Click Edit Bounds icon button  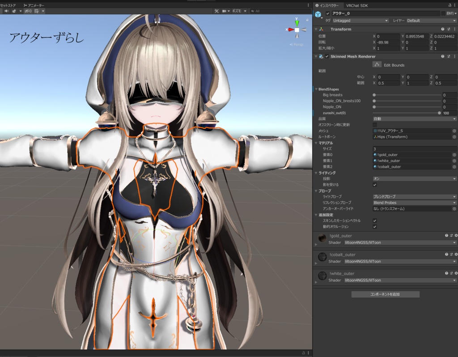pos(377,64)
